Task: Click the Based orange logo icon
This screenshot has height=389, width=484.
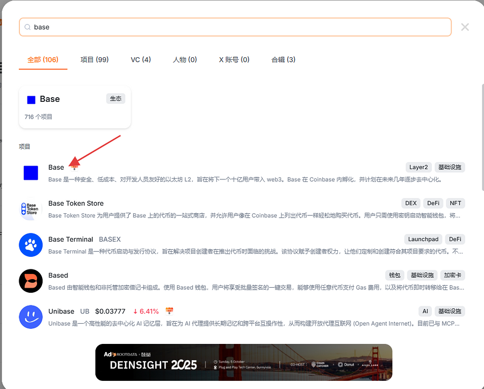Action: (31, 281)
